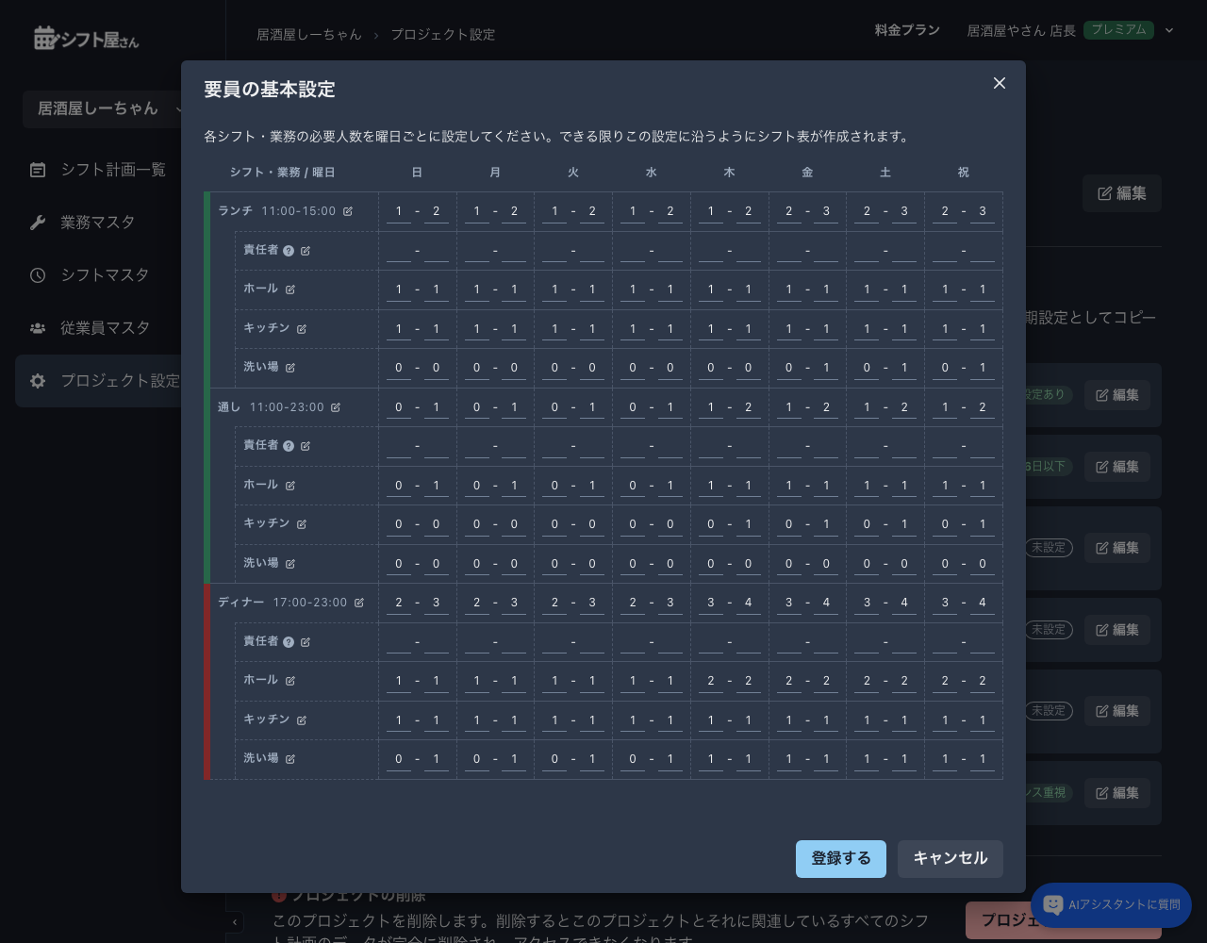Collapse the sidebar with the arrow control

tap(235, 922)
